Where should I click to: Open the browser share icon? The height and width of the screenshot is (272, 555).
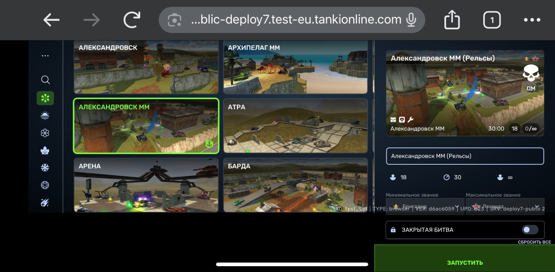[452, 20]
